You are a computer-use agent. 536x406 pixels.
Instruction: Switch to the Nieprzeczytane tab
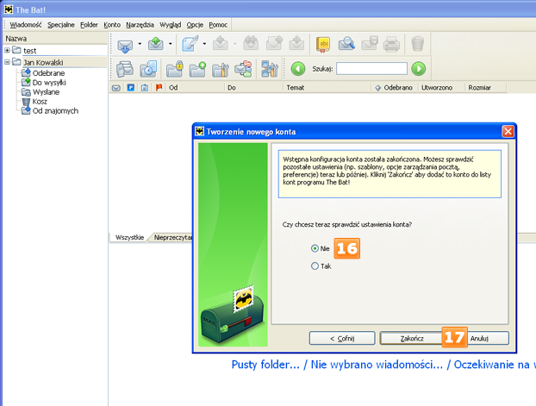(x=172, y=237)
